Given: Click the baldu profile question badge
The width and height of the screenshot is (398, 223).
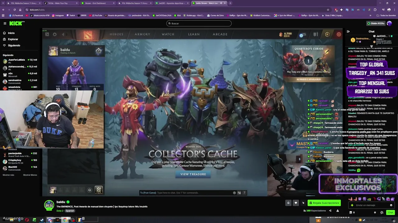Looking at the screenshot, I should [99, 51].
